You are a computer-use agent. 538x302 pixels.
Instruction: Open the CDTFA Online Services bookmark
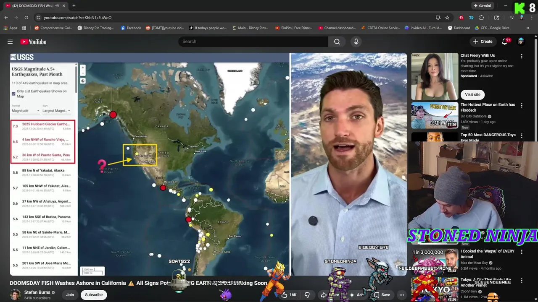pos(380,28)
